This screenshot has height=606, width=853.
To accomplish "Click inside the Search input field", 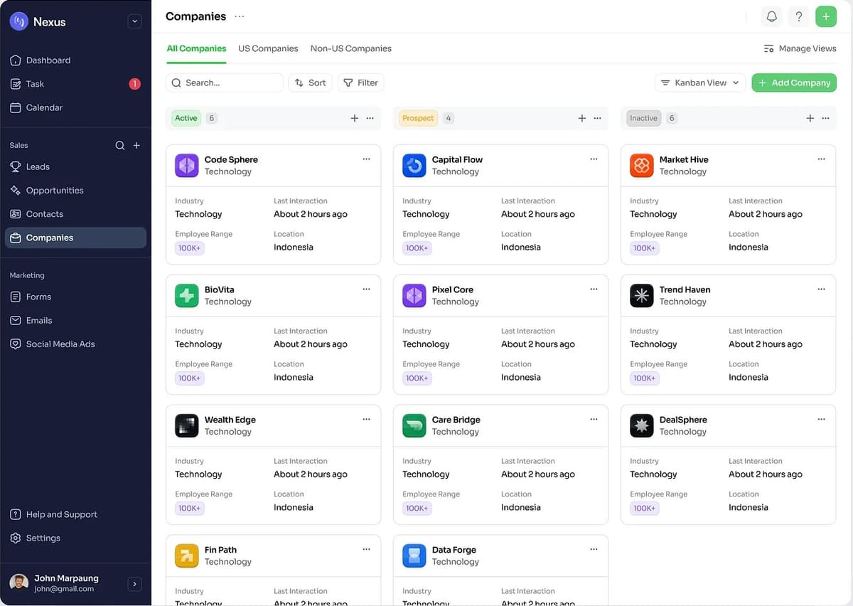I will [x=225, y=83].
